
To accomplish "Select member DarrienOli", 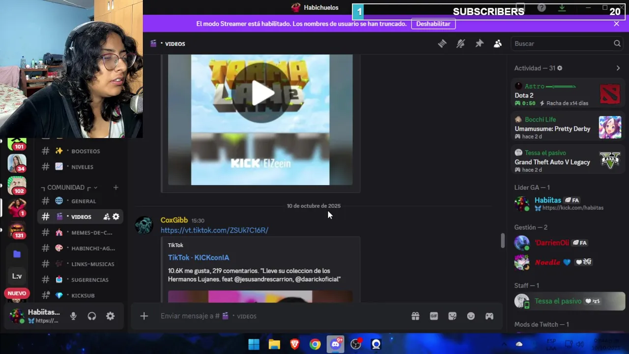I will click(x=568, y=243).
